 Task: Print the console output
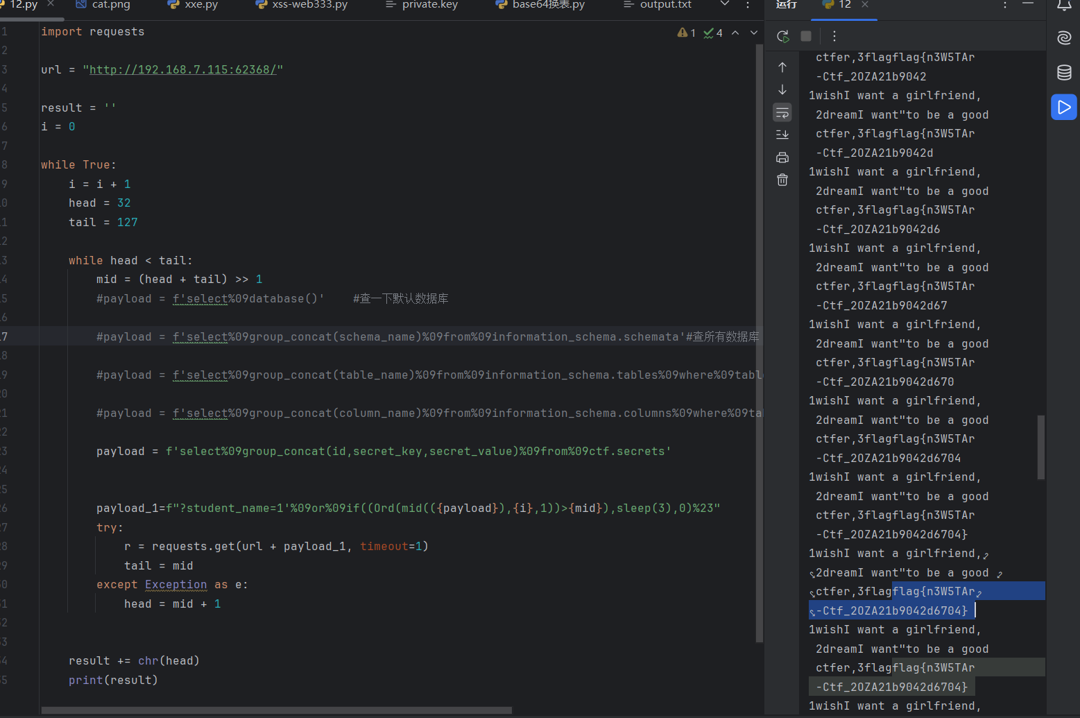(782, 157)
